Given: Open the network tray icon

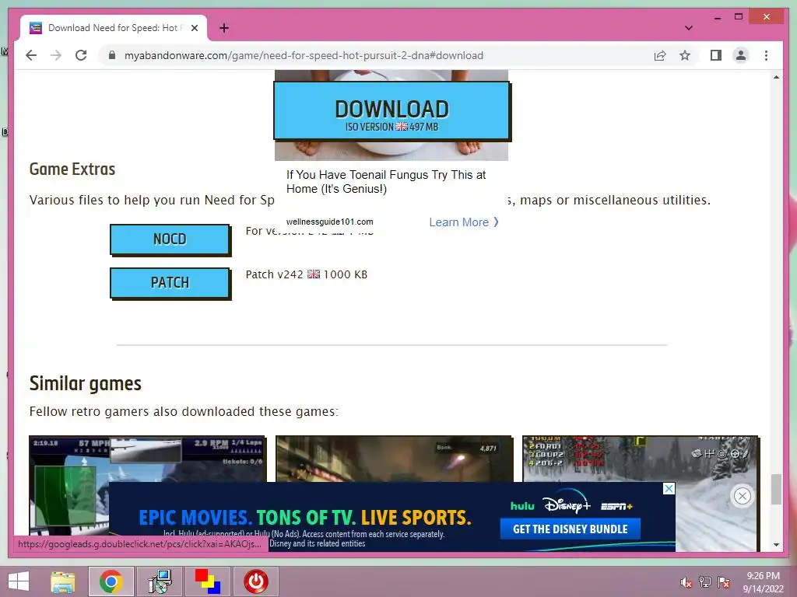Looking at the screenshot, I should coord(705,582).
